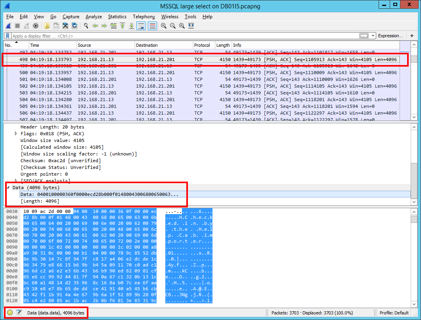421x320 pixels.
Task: Save capture file with binary file icon
Action: coord(56,26)
